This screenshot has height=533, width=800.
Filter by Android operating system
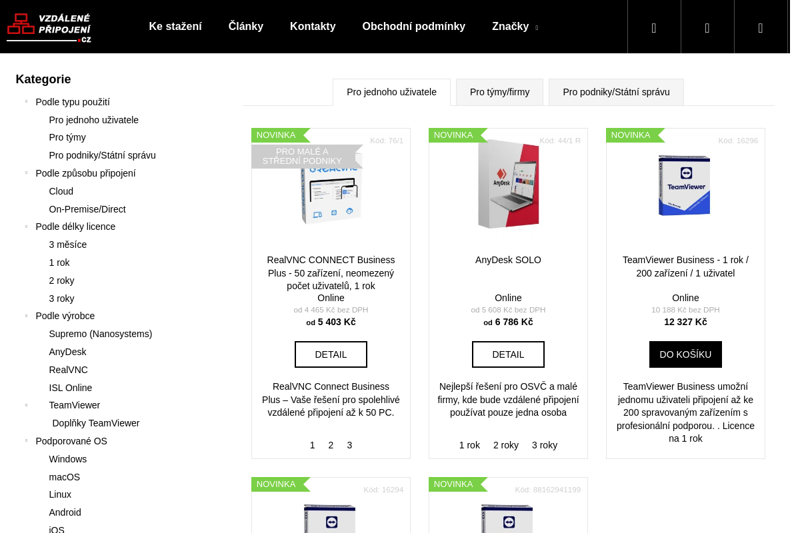tap(65, 512)
